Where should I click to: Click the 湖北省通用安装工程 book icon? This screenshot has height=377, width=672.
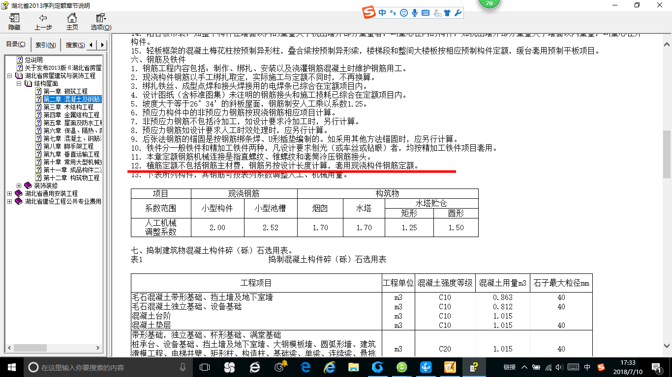pyautogui.click(x=19, y=193)
